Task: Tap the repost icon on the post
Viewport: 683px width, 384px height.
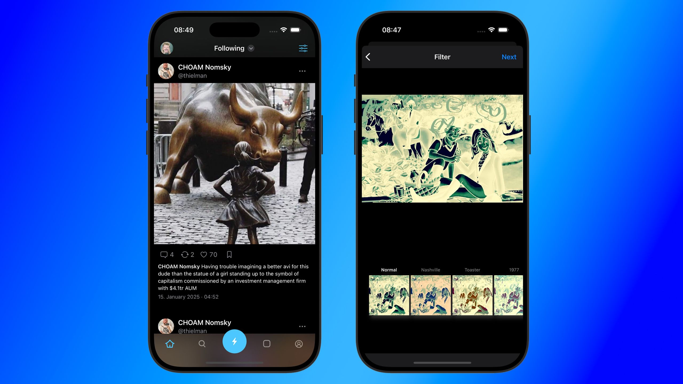Action: pyautogui.click(x=185, y=254)
